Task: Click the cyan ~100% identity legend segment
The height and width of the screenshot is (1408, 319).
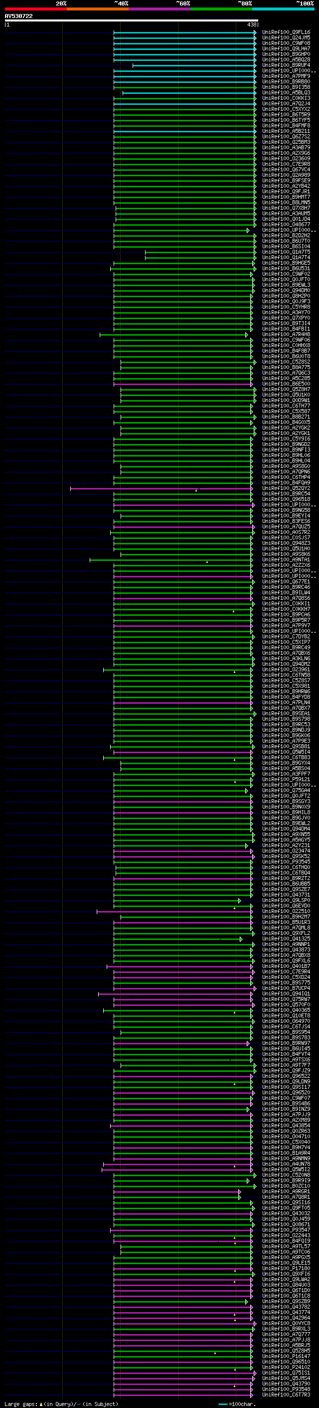Action: coord(283,9)
